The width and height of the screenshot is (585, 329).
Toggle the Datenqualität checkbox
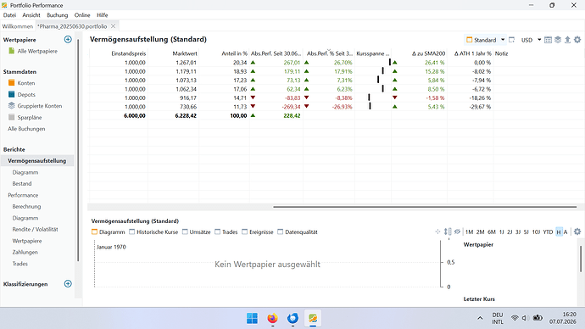click(x=280, y=232)
